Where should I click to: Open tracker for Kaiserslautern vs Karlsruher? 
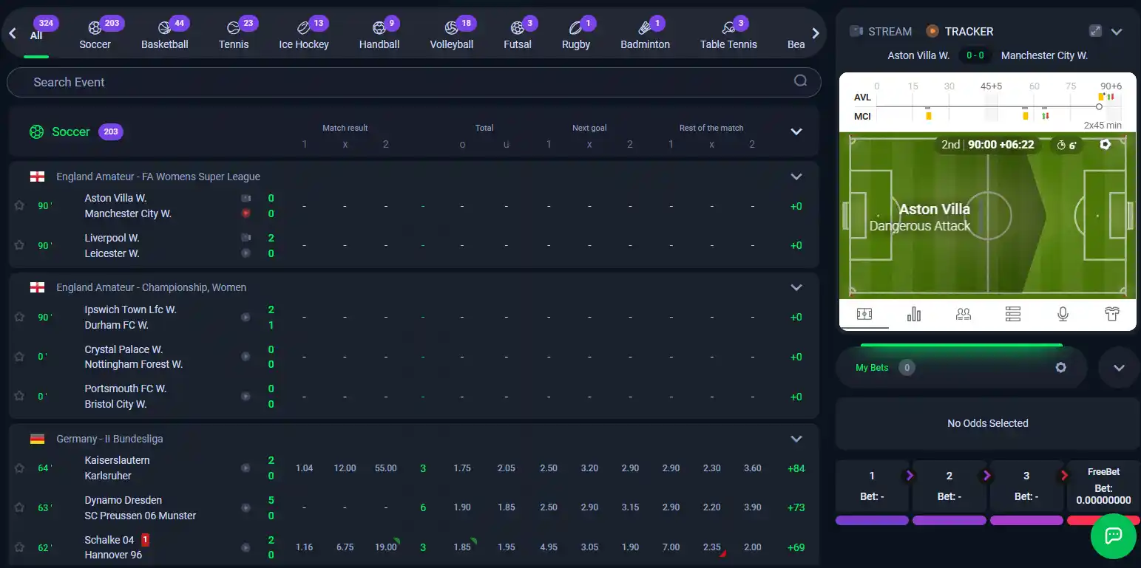[246, 468]
